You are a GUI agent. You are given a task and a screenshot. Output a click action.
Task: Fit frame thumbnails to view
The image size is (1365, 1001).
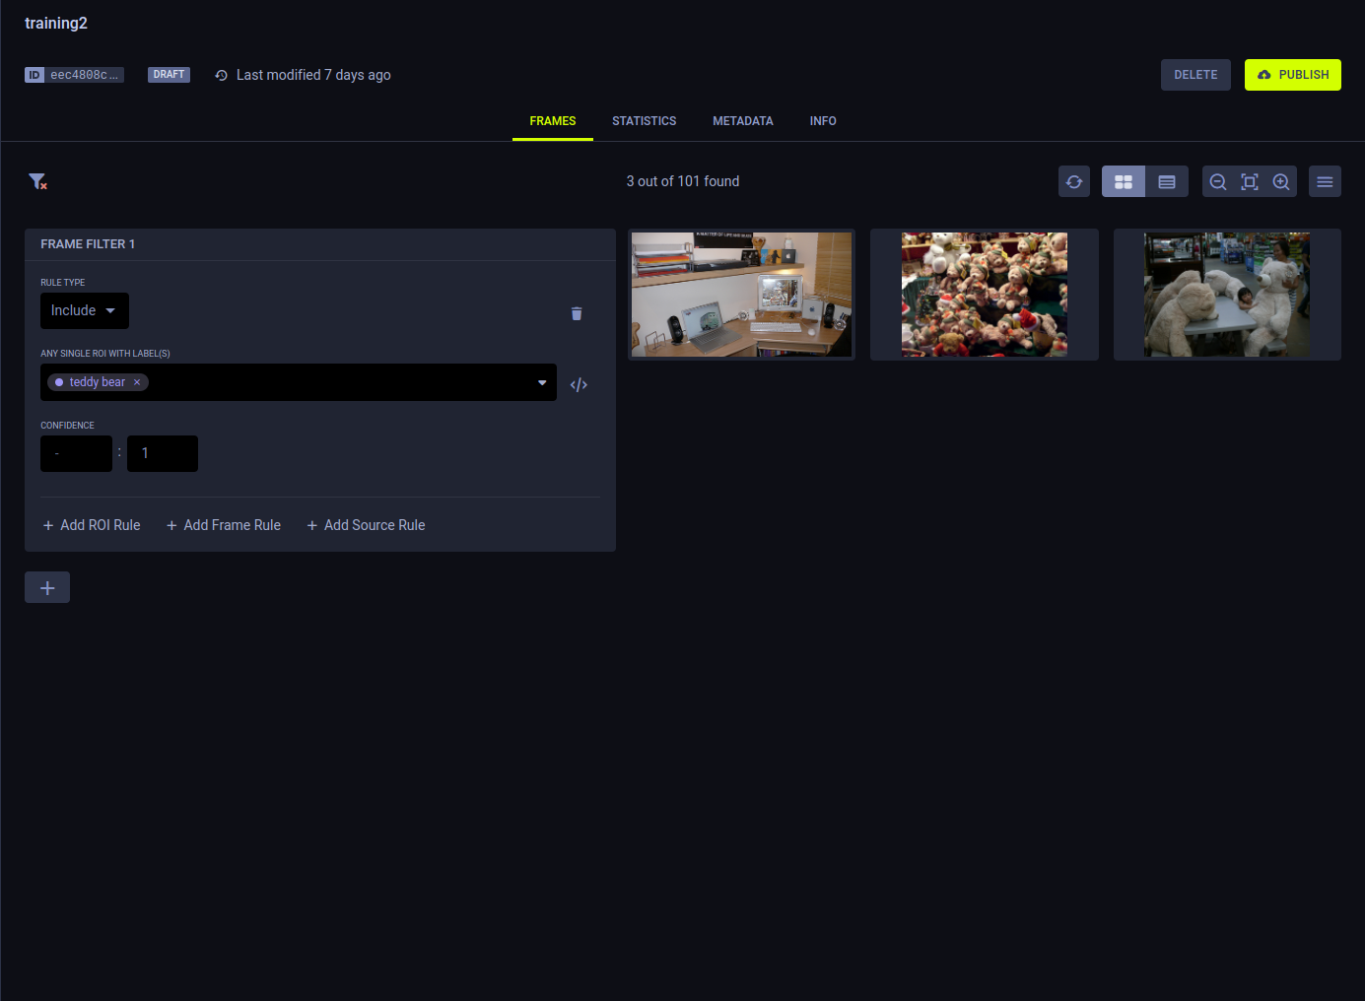point(1250,181)
